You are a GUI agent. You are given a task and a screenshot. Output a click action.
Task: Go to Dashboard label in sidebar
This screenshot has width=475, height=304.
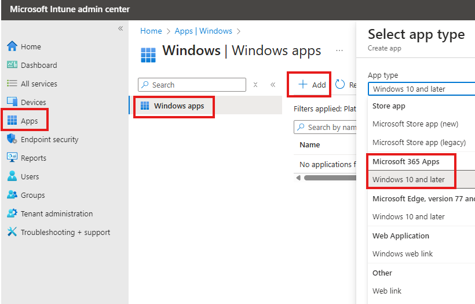pos(39,65)
